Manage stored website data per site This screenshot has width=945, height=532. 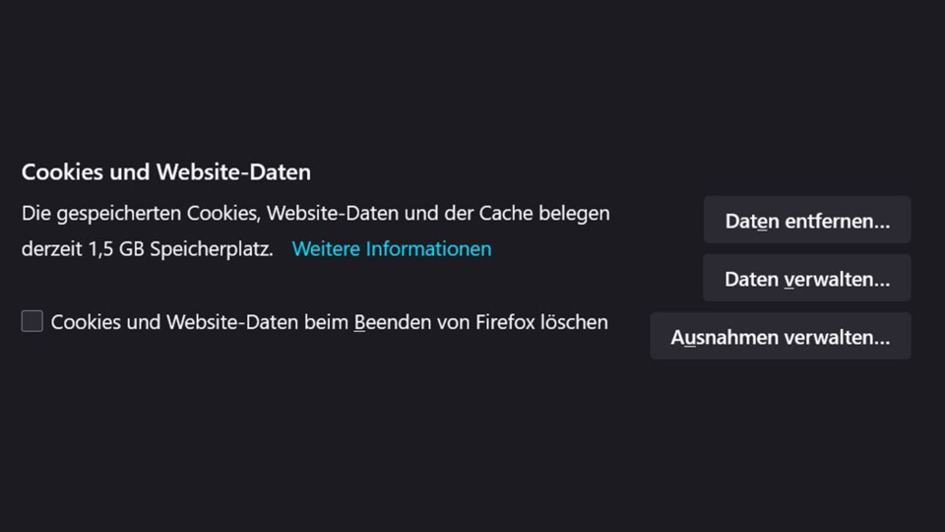(x=807, y=278)
